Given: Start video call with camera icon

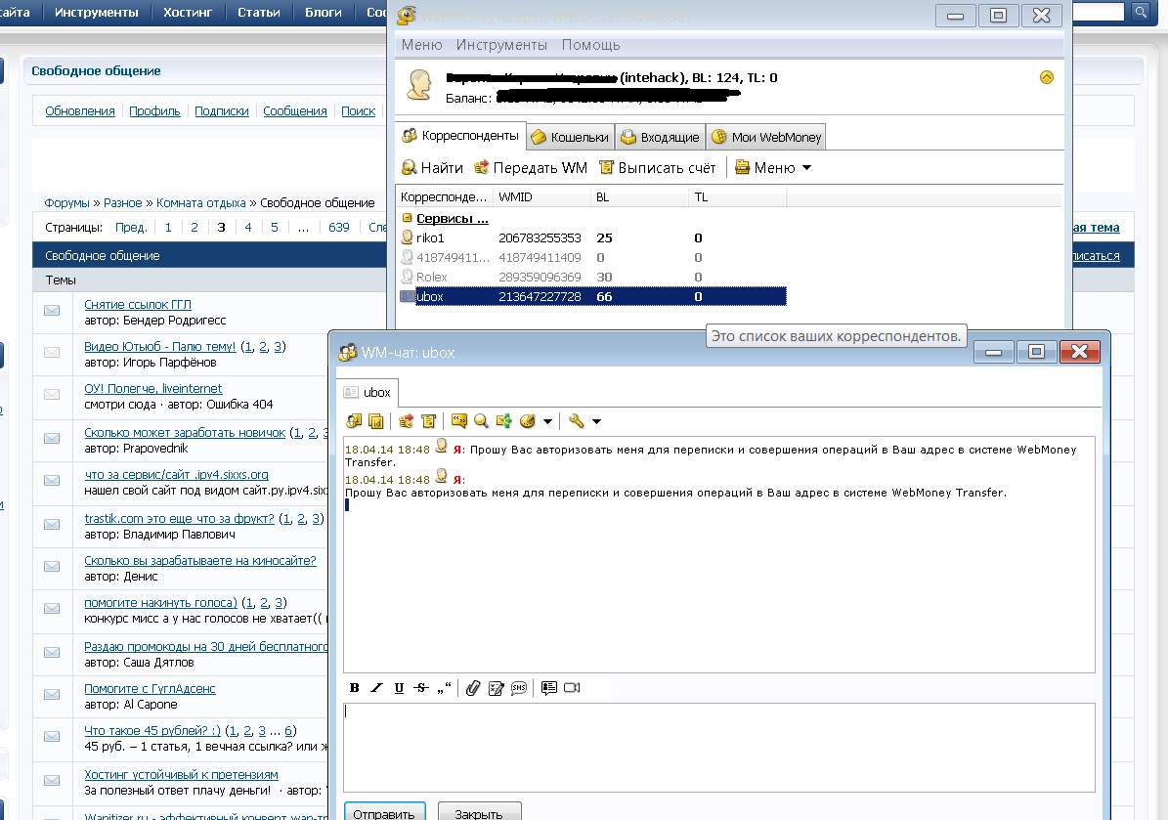Looking at the screenshot, I should (x=572, y=687).
